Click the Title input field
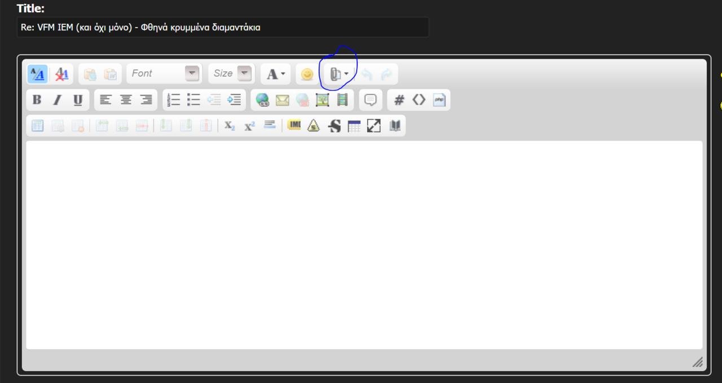The height and width of the screenshot is (383, 722). click(222, 27)
